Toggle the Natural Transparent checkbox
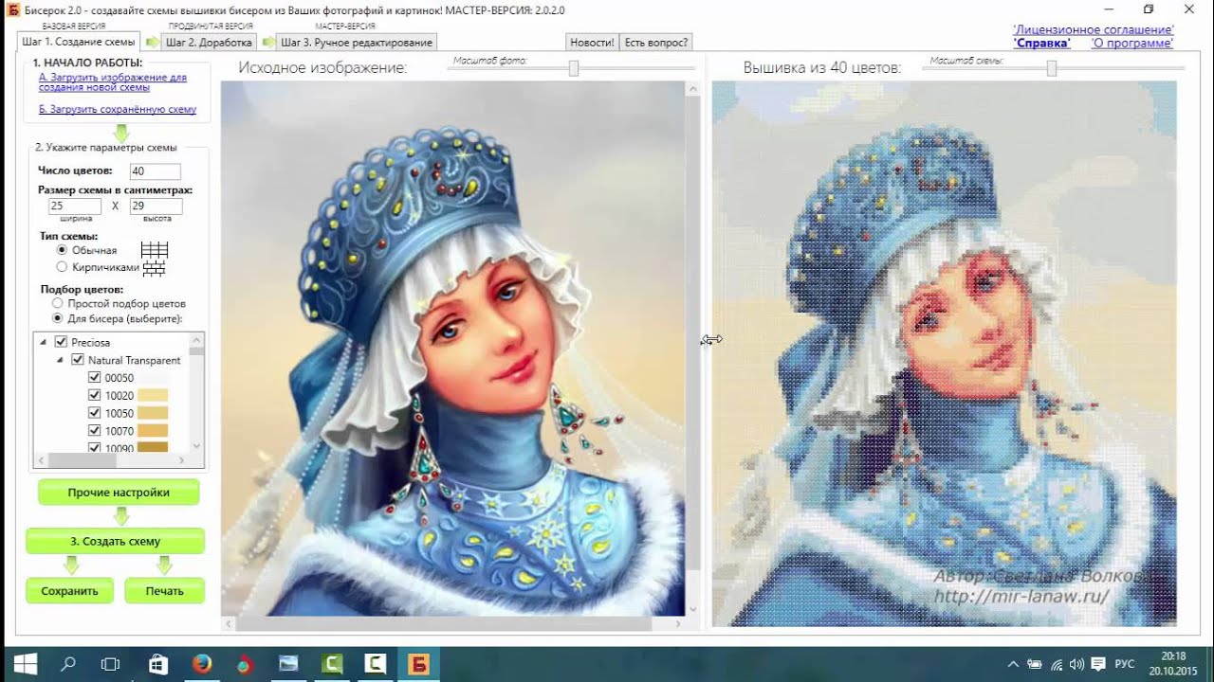Screen dimensions: 1214x682 click(x=78, y=360)
